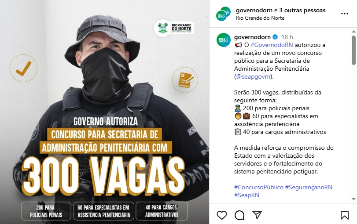Open the '3 outras pessoas' collaborators list
The image size is (357, 224).
[x=302, y=10]
